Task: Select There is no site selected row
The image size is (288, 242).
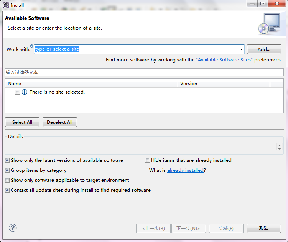Action: pos(144,92)
